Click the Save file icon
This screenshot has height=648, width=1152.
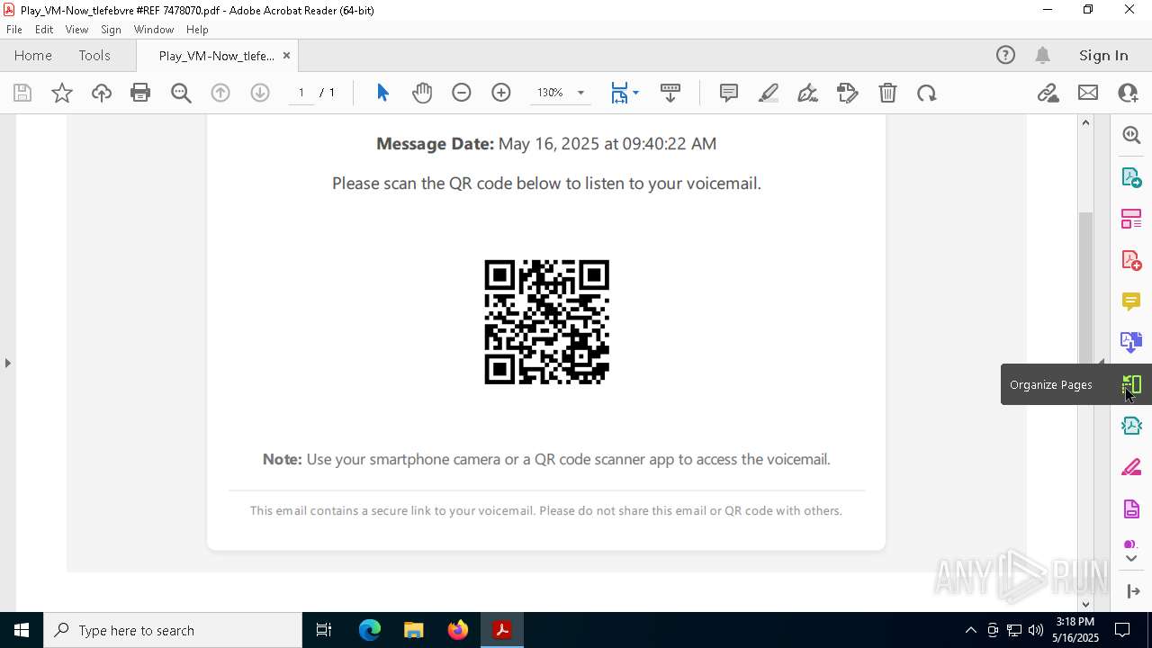(22, 93)
